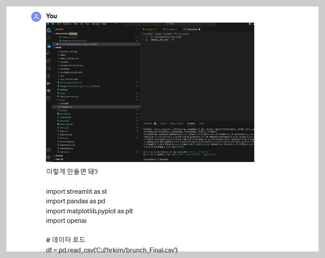The width and height of the screenshot is (325, 258).
Task: Open Help menu in VS Code screenshot
Action: [x=104, y=24]
